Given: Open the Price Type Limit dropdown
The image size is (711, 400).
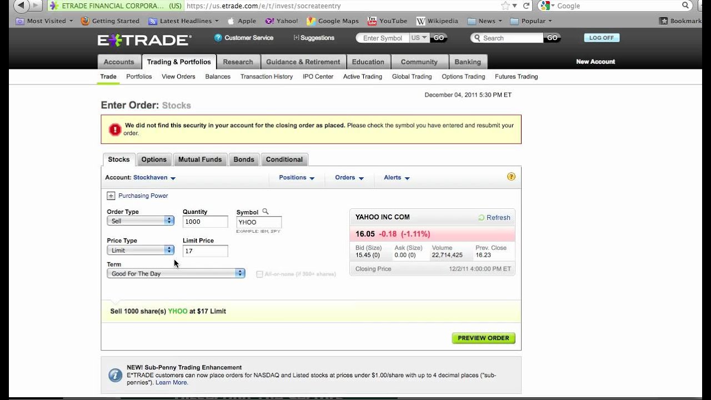Looking at the screenshot, I should click(x=141, y=250).
